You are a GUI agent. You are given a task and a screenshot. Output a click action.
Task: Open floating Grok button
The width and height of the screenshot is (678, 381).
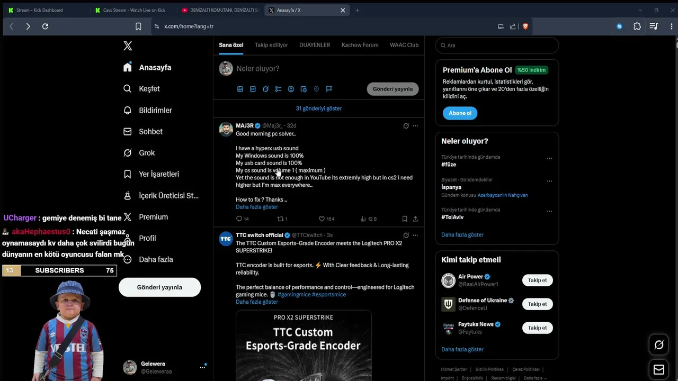pyautogui.click(x=659, y=345)
